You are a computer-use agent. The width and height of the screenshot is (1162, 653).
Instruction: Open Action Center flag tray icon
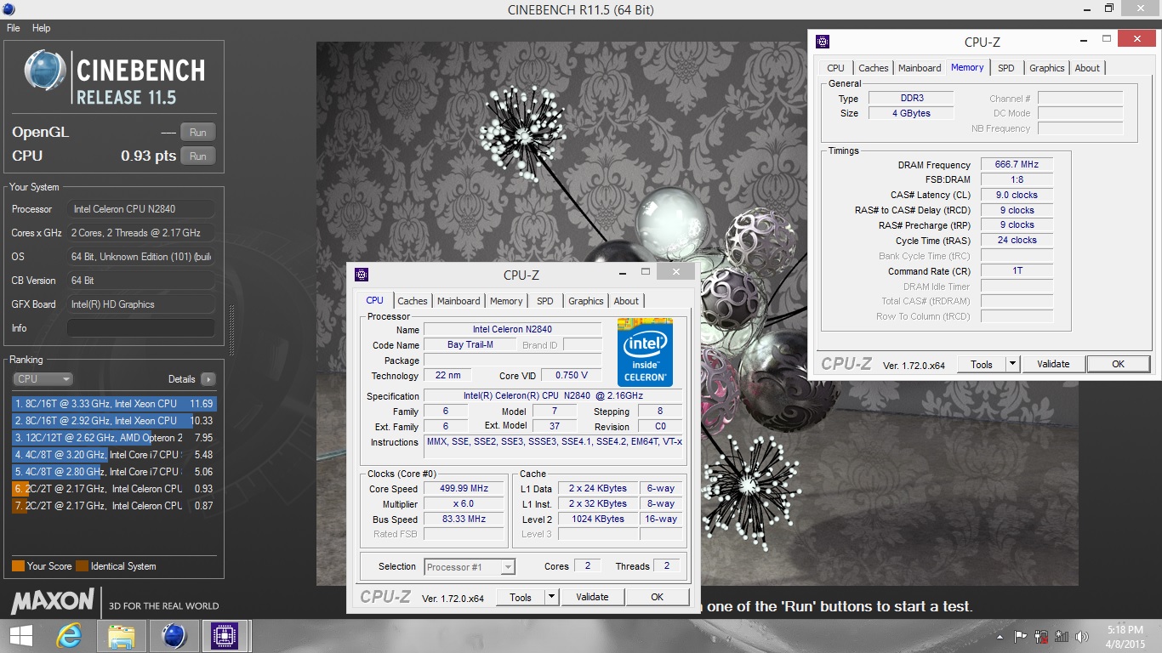click(1021, 636)
